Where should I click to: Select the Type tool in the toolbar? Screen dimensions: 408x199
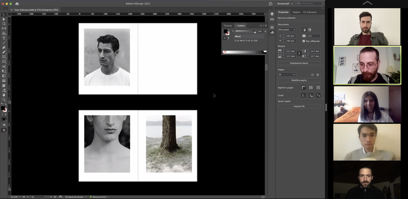(x=4, y=38)
